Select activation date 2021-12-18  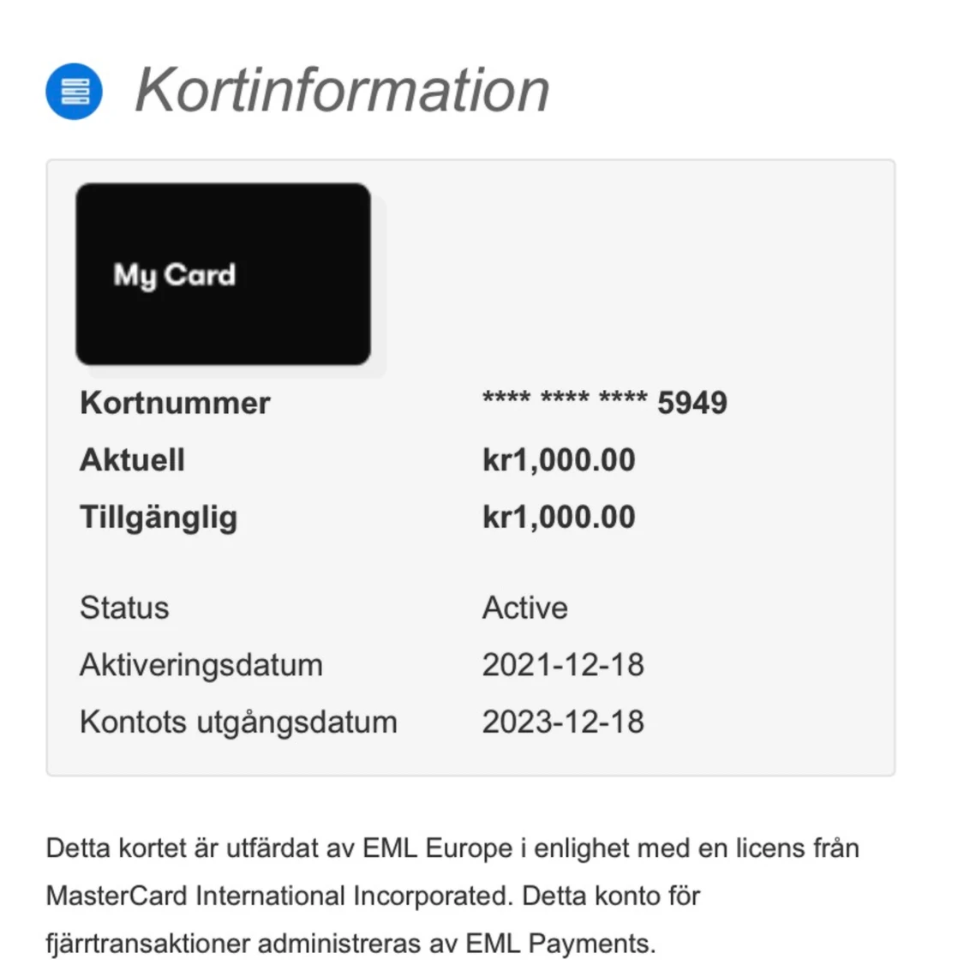click(x=563, y=665)
